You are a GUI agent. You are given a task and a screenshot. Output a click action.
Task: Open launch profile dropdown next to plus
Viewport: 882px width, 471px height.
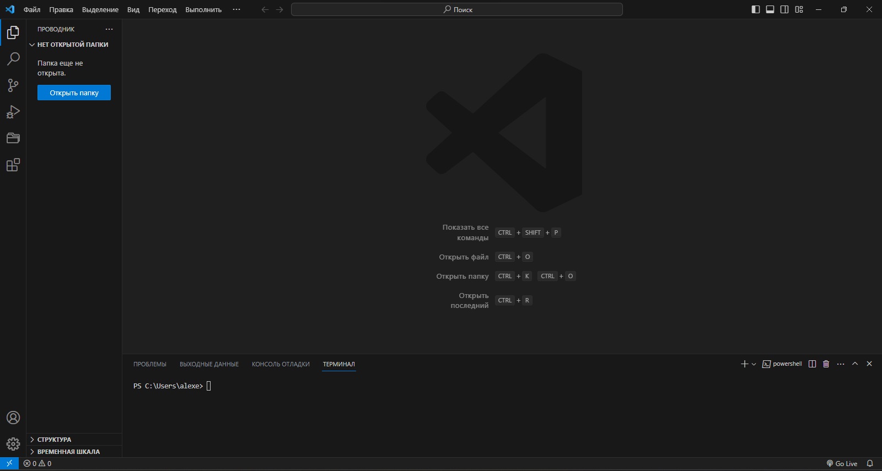pos(754,364)
